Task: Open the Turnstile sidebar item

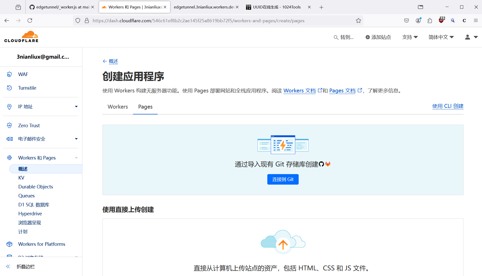Action: click(x=27, y=88)
